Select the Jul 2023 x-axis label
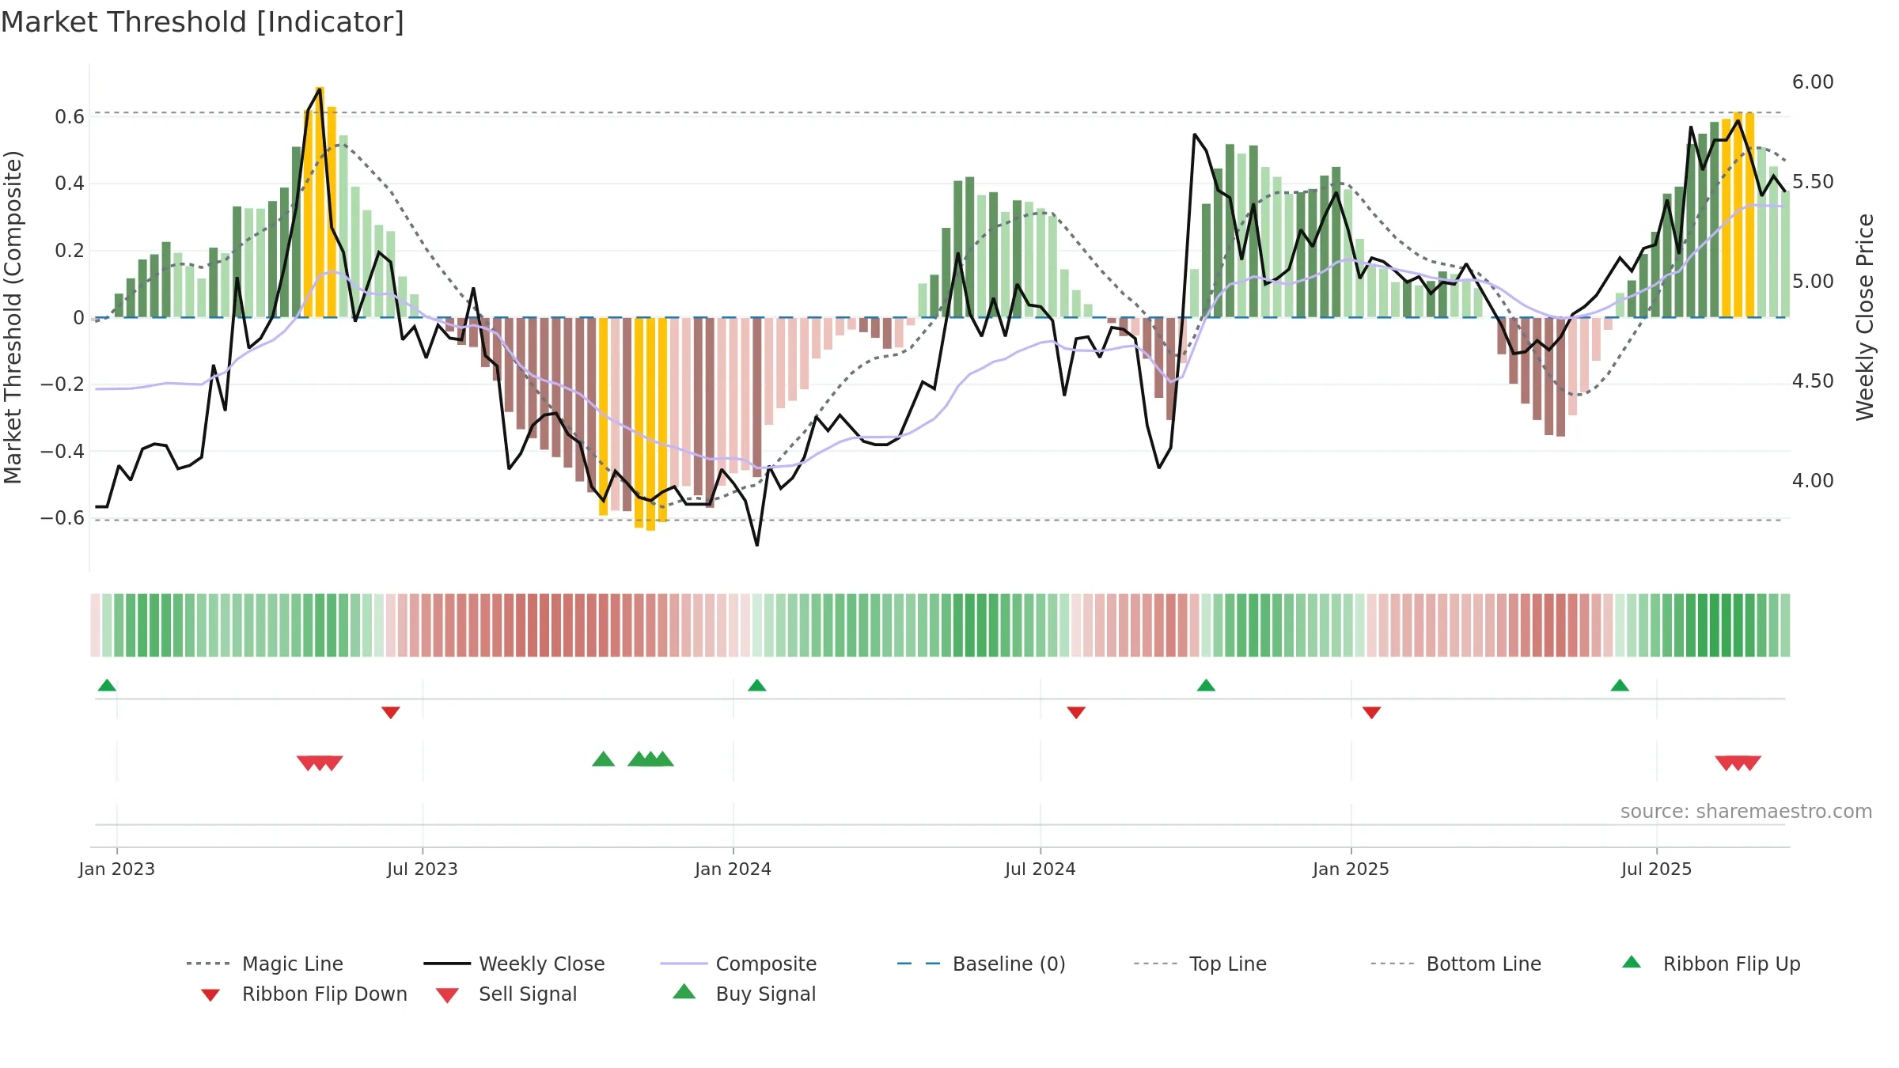 point(423,869)
